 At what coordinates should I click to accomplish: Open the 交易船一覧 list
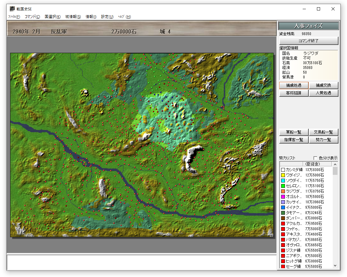(x=323, y=132)
